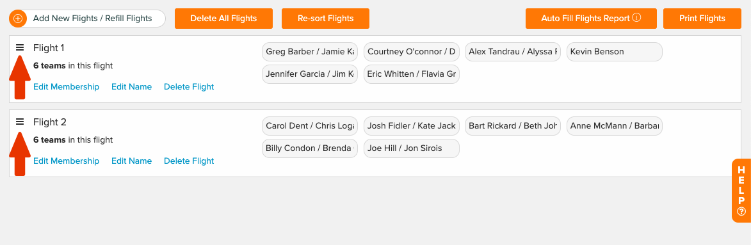Viewport: 751px width, 245px height.
Task: Click Flight 1 hamburger drag handle
Action: tap(20, 47)
